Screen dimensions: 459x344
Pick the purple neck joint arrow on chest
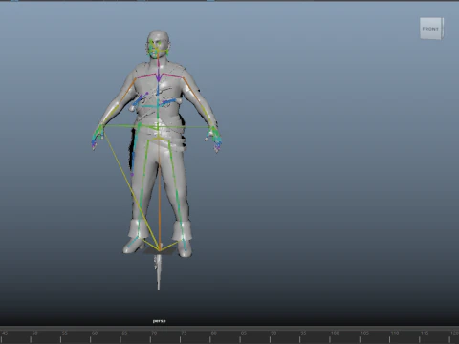pyautogui.click(x=158, y=78)
